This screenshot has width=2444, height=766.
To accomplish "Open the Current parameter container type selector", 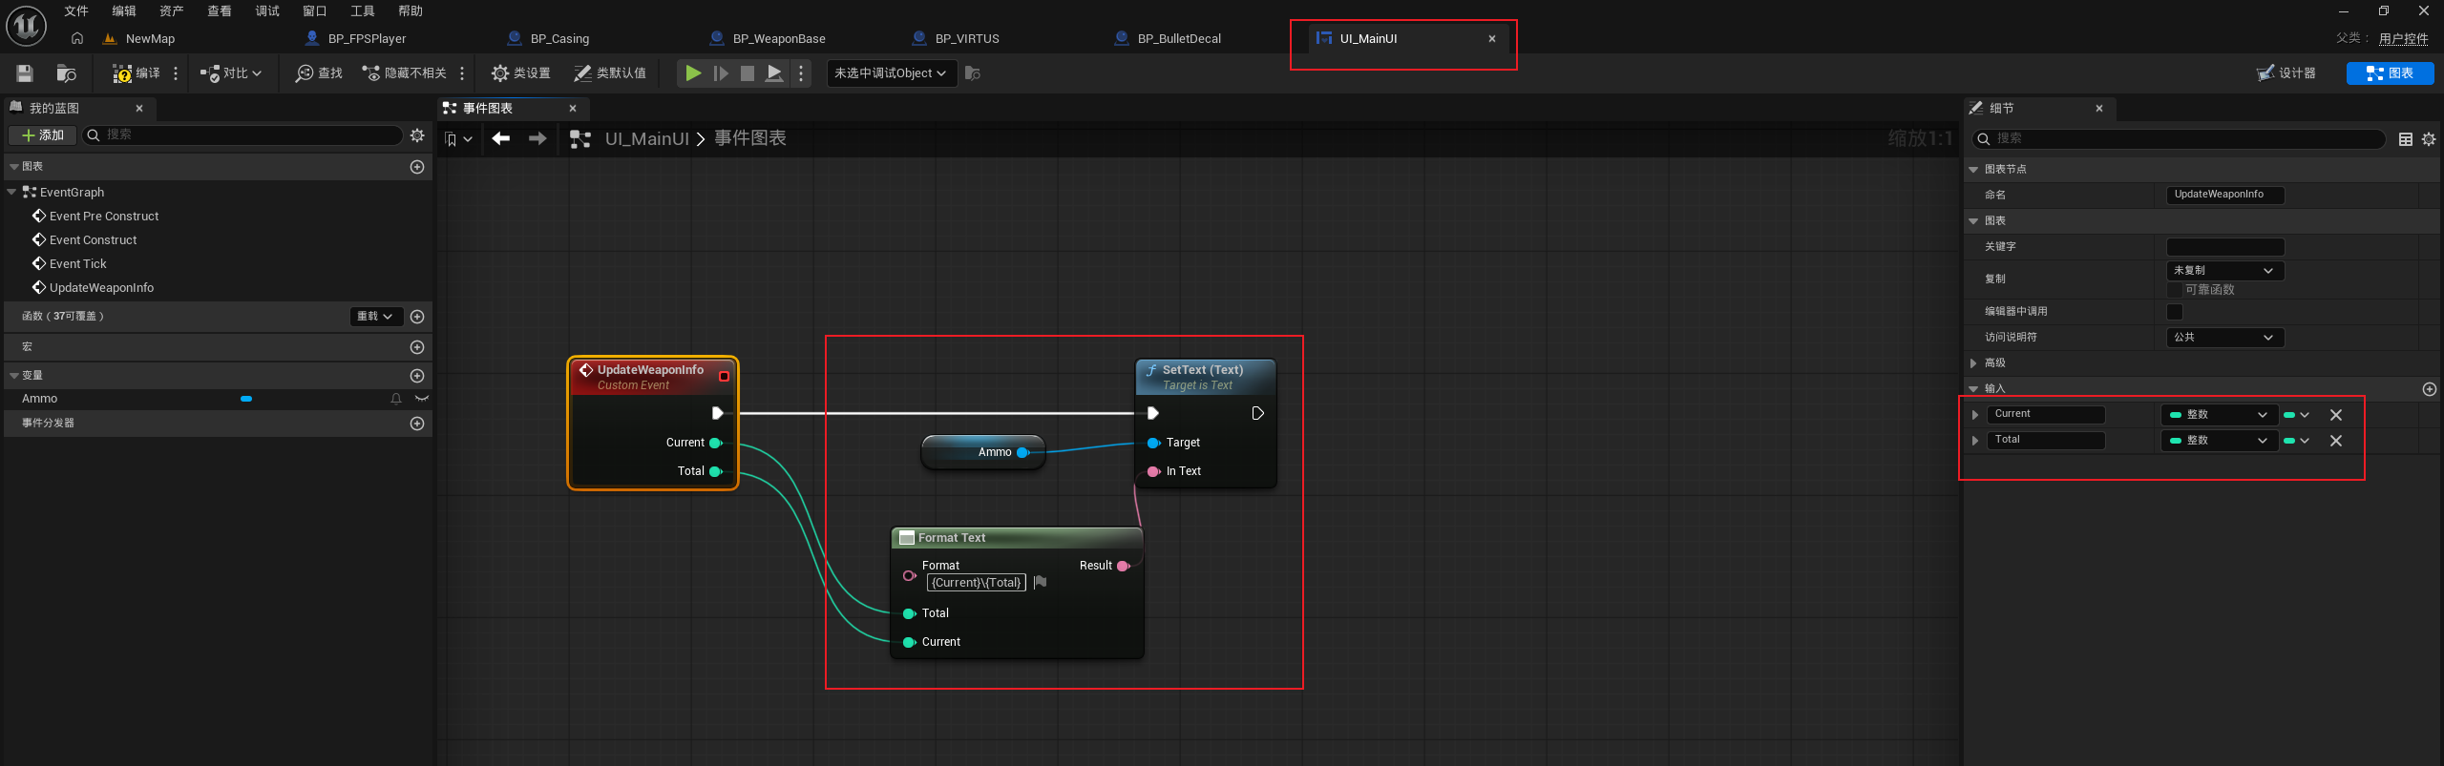I will [2296, 415].
